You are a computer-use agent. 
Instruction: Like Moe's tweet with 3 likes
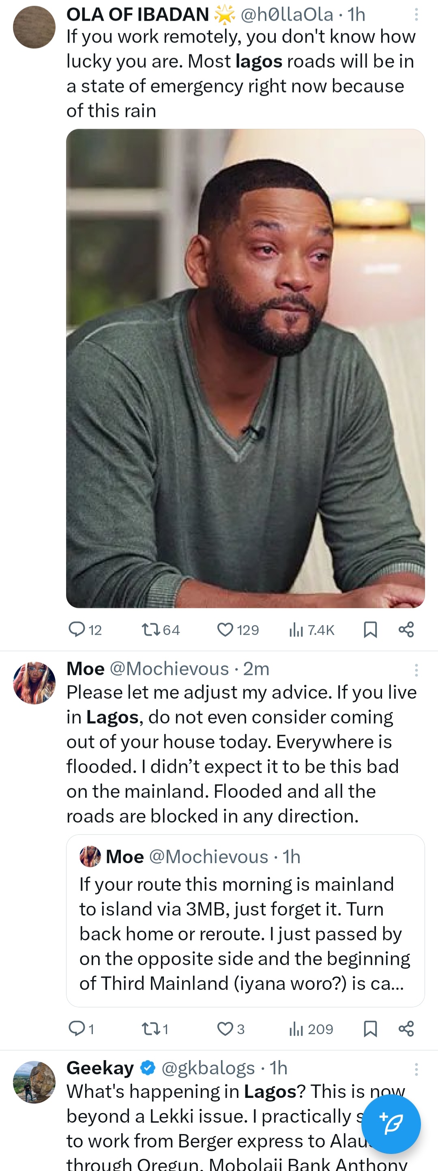pyautogui.click(x=225, y=1029)
